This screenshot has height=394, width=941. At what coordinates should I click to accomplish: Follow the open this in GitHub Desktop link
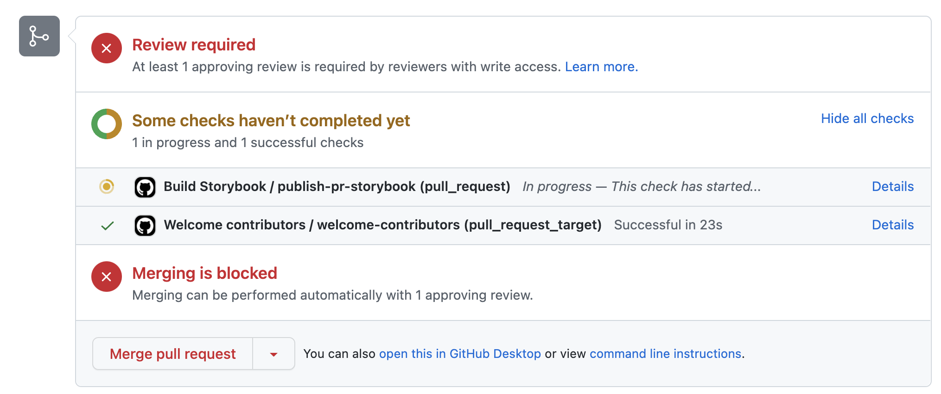click(460, 354)
